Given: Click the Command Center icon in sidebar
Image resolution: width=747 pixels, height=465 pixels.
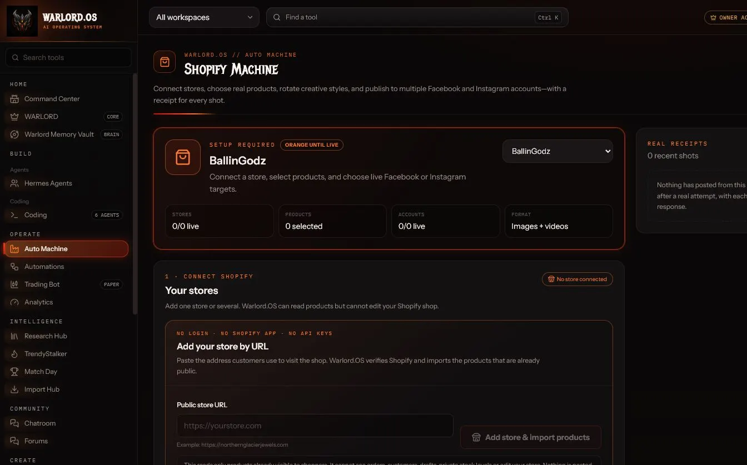Looking at the screenshot, I should [14, 99].
